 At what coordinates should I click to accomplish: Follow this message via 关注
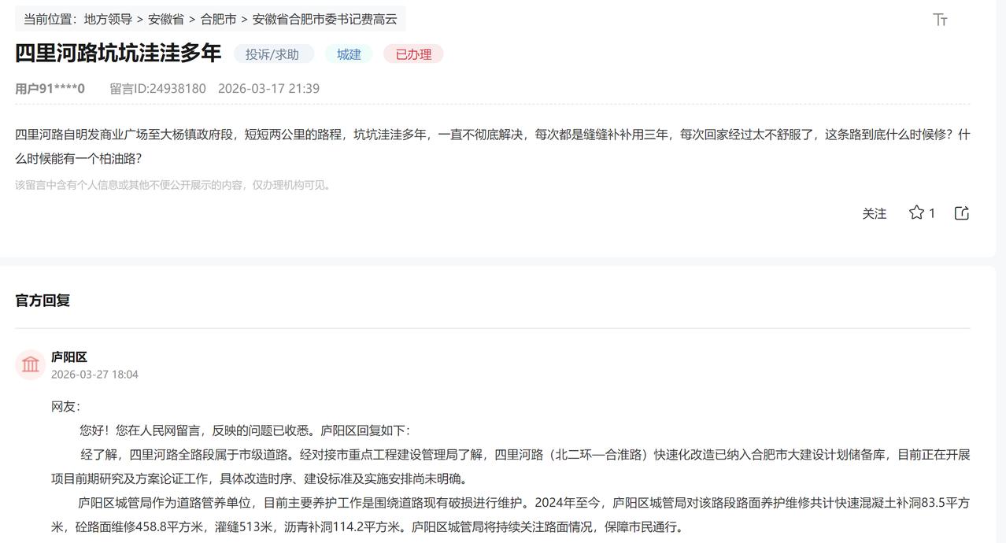(x=875, y=212)
